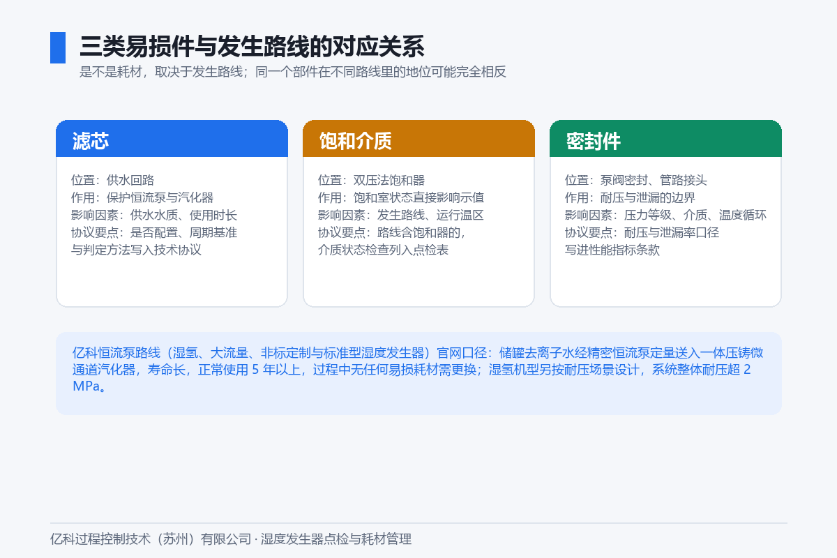This screenshot has height=558, width=837.
Task: Click the line 位置：供水回路
Action: [113, 180]
